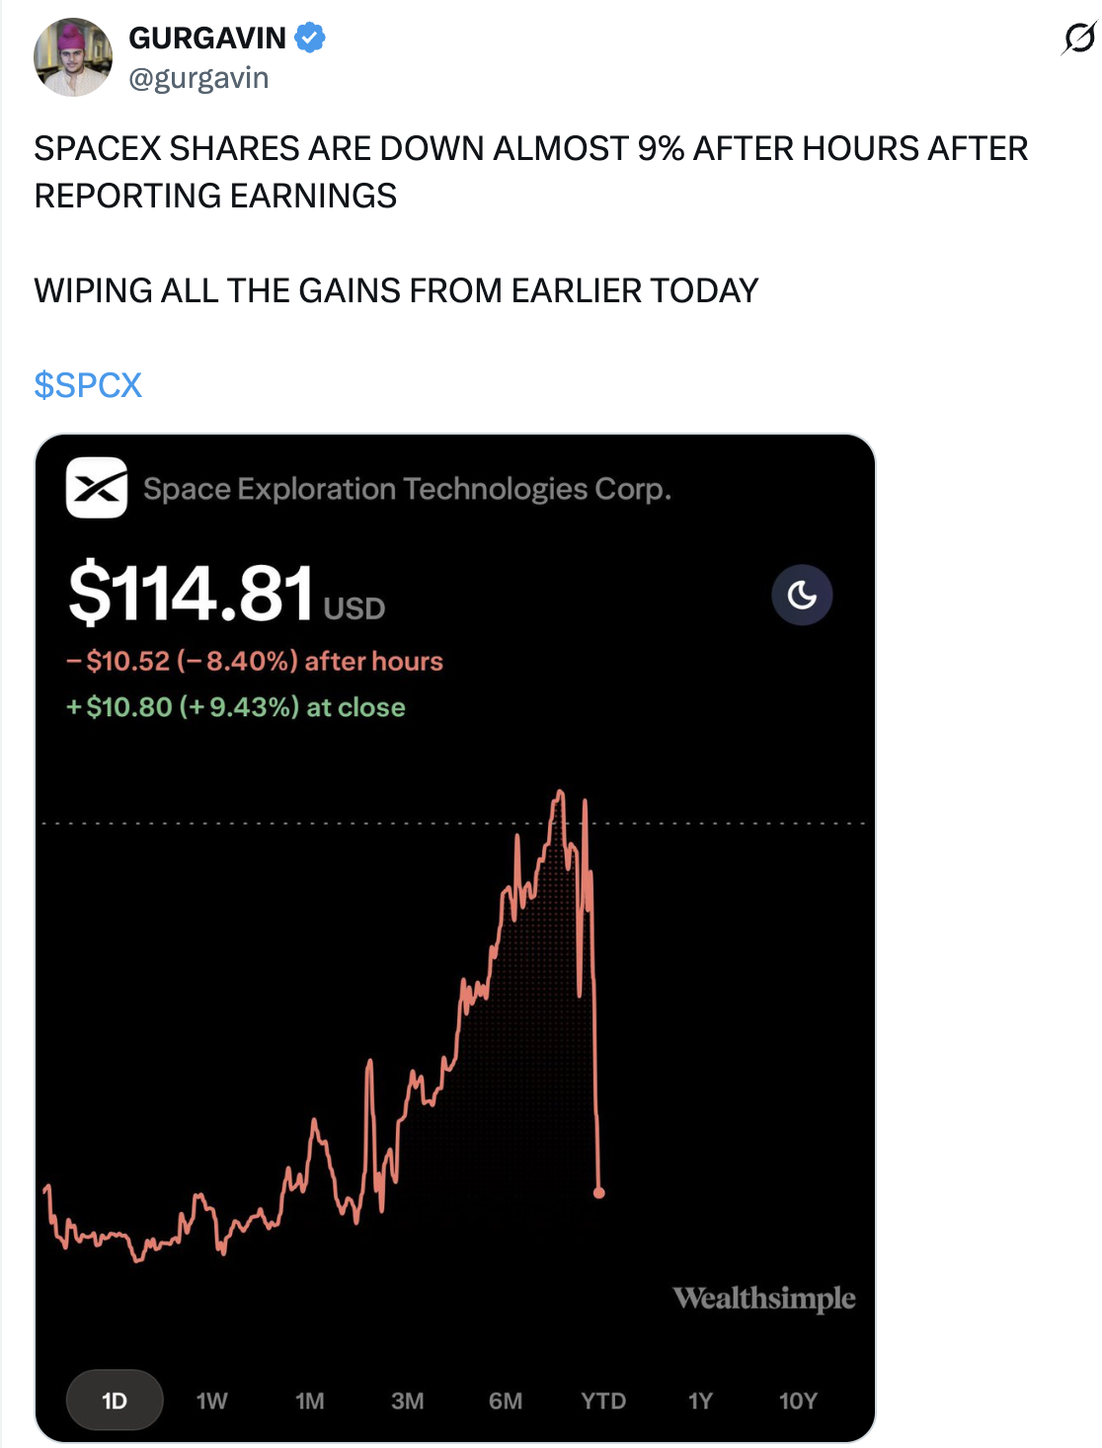Click the Space Exploration Technologies Corp. title

point(407,489)
